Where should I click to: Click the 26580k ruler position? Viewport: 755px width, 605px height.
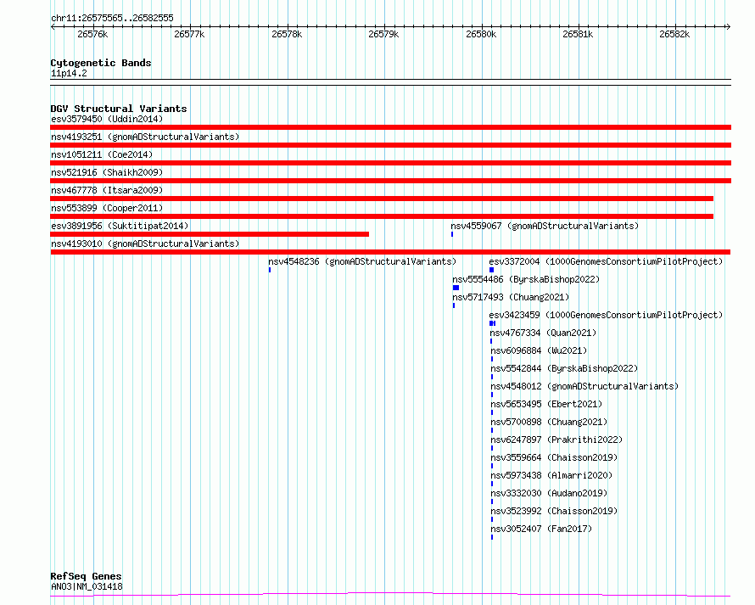pos(481,34)
